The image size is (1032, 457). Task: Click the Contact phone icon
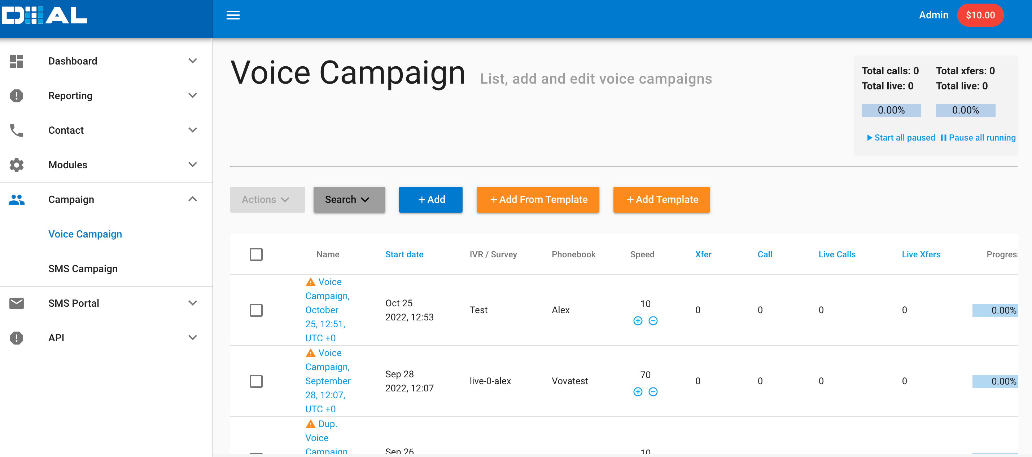point(17,130)
